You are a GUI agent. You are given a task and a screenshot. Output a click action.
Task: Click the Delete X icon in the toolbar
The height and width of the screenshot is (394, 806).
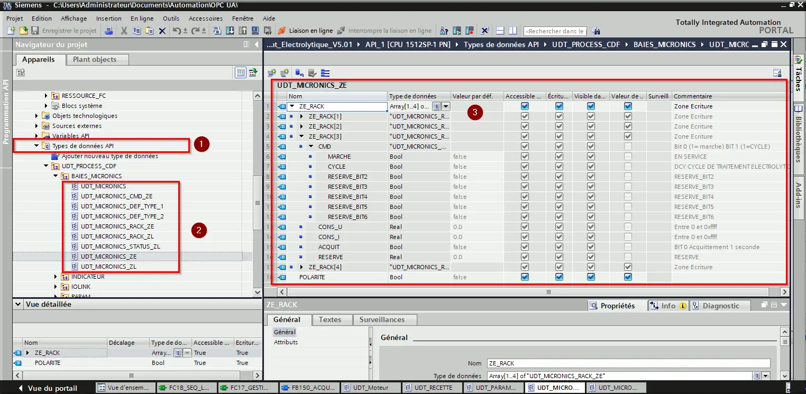(162, 31)
